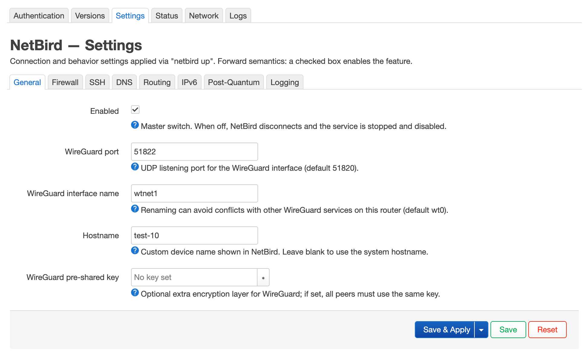
Task: Click the 'UDP listening port' description text
Action: tap(250, 168)
